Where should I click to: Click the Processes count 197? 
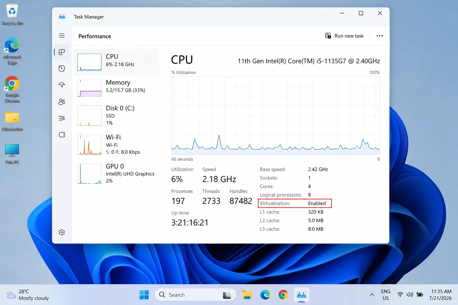[x=178, y=201]
